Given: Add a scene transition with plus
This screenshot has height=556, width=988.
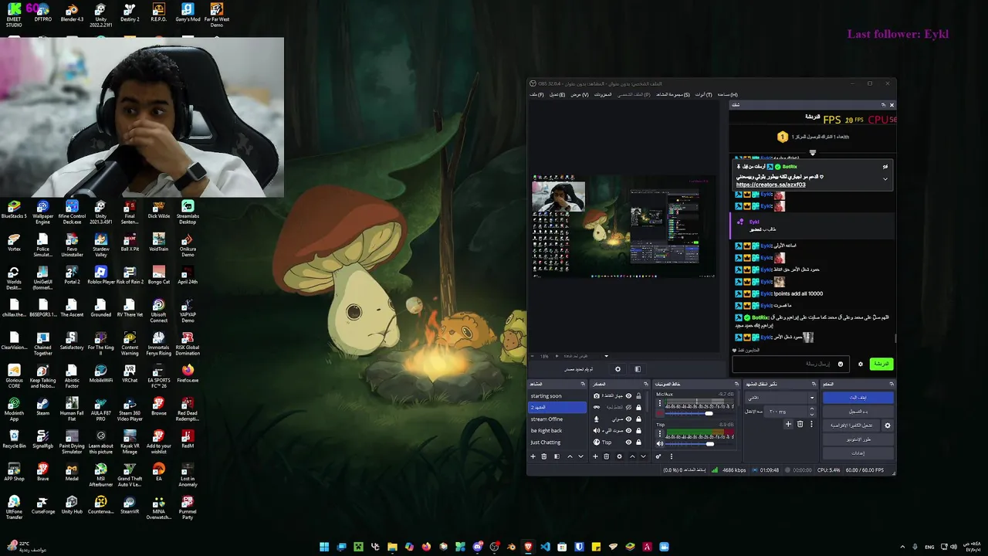Looking at the screenshot, I should (788, 424).
